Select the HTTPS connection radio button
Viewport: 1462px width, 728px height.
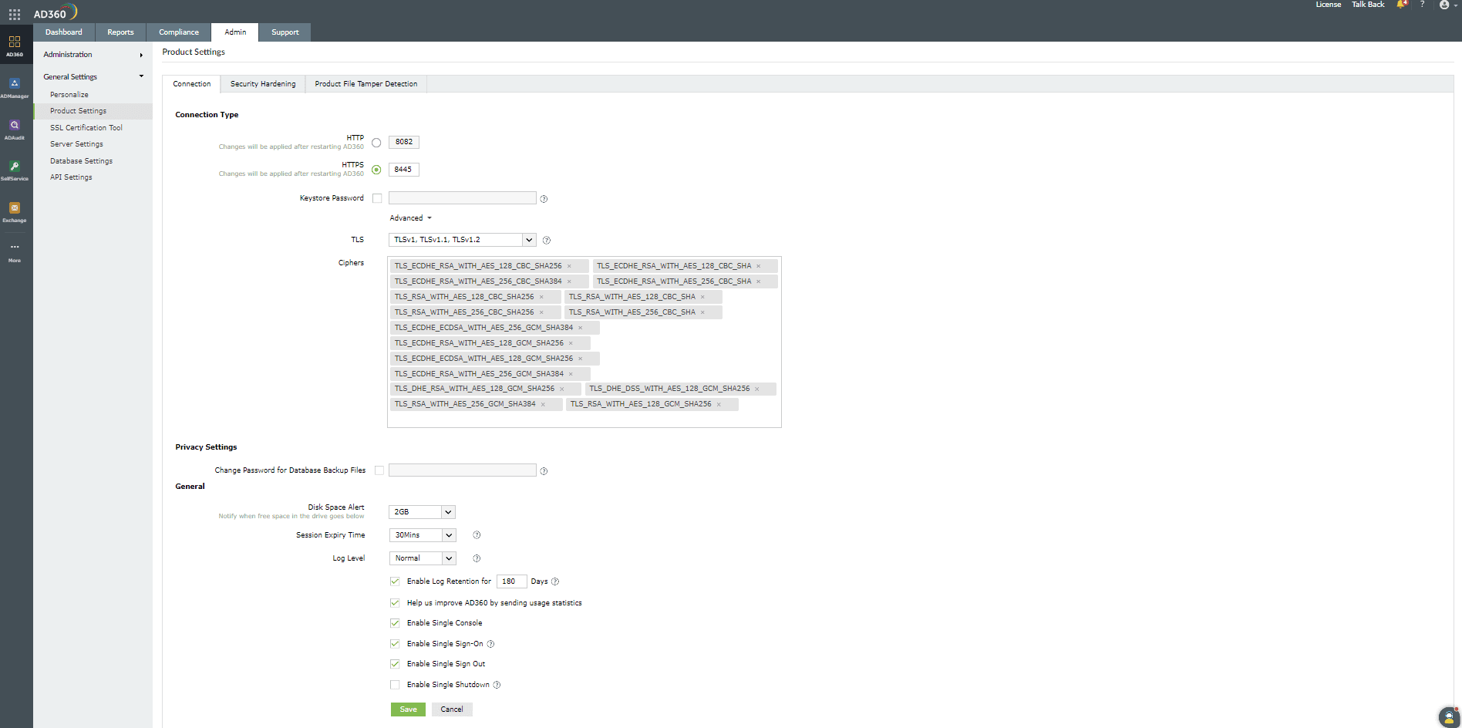pyautogui.click(x=376, y=170)
